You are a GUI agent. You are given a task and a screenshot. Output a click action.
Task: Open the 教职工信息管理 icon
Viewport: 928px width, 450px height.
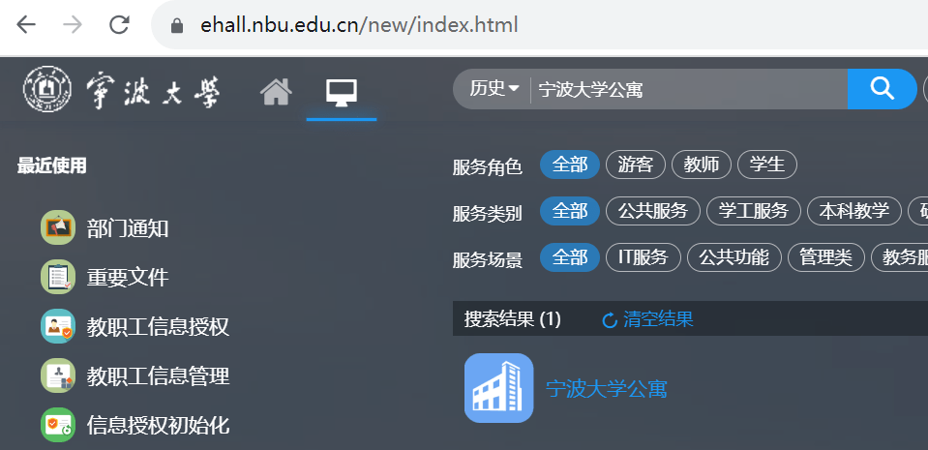tap(58, 375)
